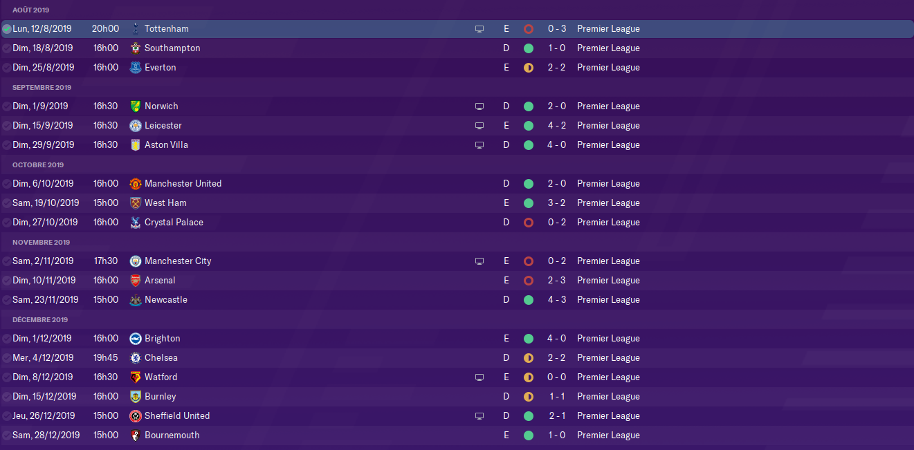Click the TV broadcast icon on Leicester row
The image size is (914, 450).
[479, 126]
